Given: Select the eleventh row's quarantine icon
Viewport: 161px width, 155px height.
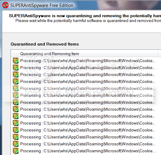Looking at the screenshot, I should pos(16,130).
